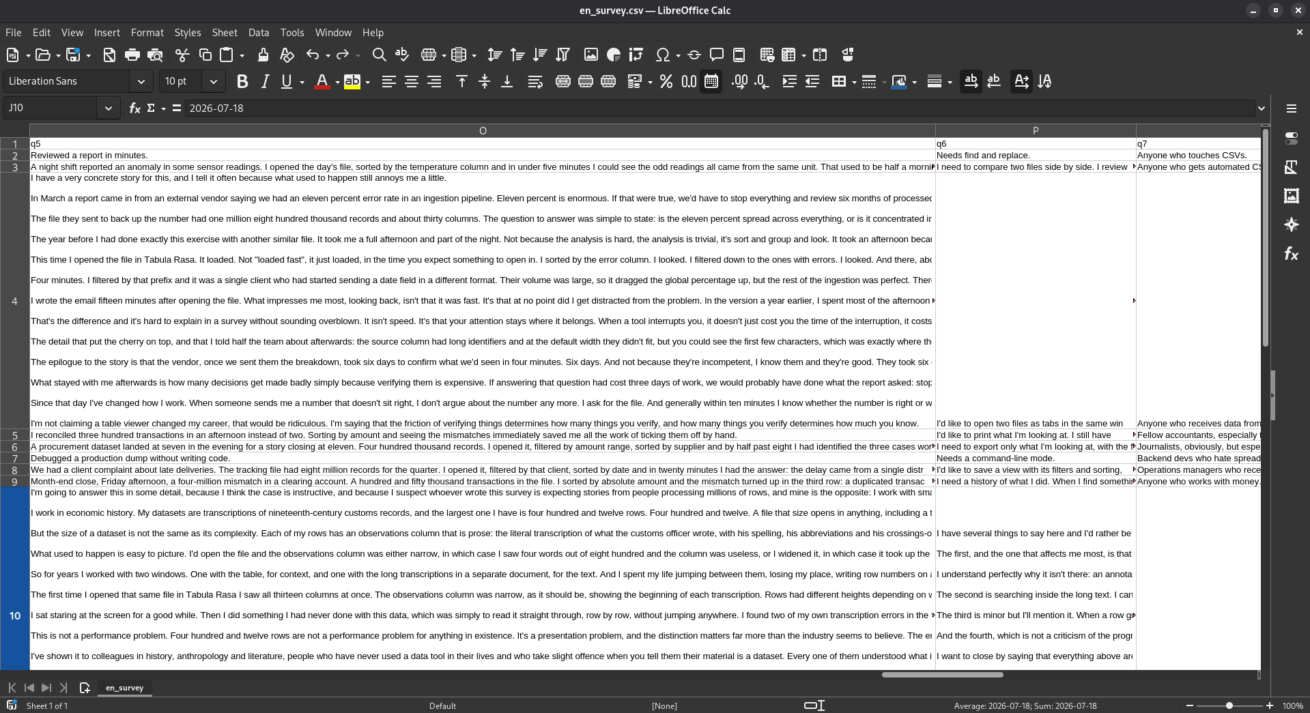Click the Sort Ascending icon

(x=517, y=55)
